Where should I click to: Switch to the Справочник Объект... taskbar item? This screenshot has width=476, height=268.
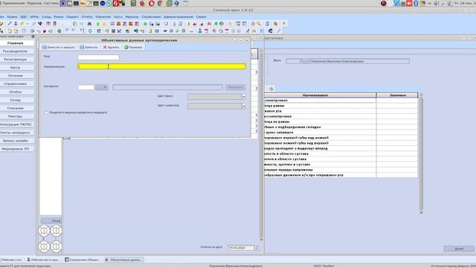click(83, 260)
